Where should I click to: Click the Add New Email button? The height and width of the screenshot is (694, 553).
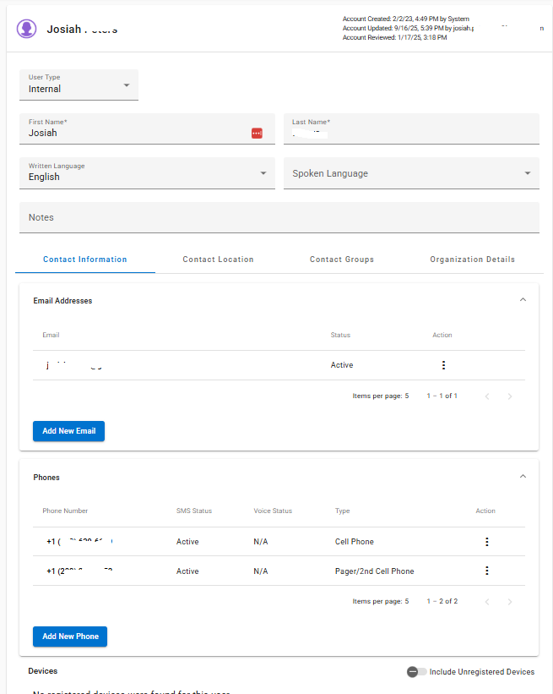coord(68,431)
